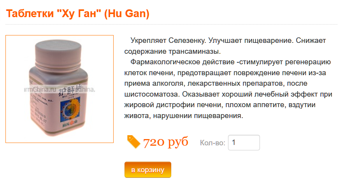Viewport: 344px width, 187px height.
Task: Click the sunflower emblem on the bottle label
Action: coord(70,109)
